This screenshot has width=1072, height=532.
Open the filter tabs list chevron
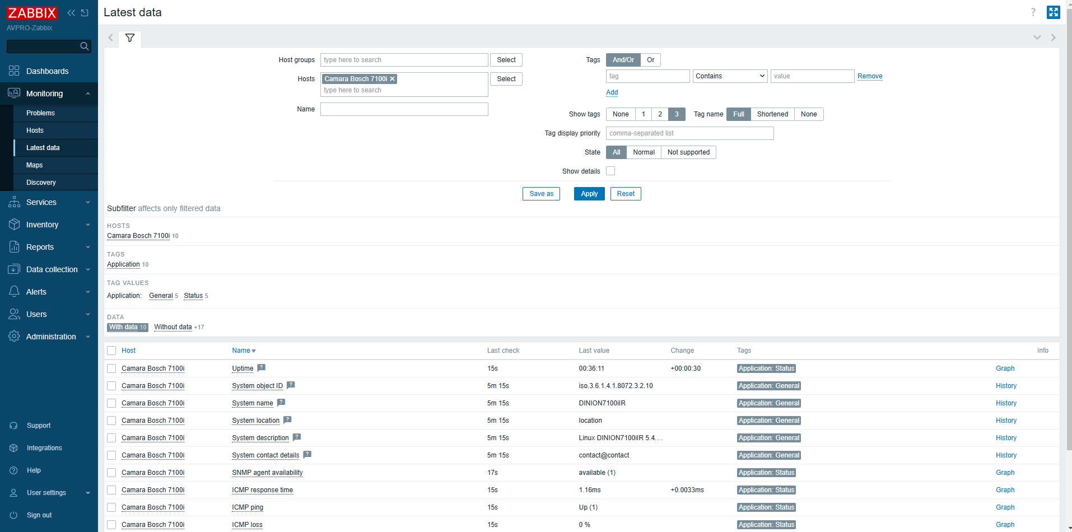1037,38
